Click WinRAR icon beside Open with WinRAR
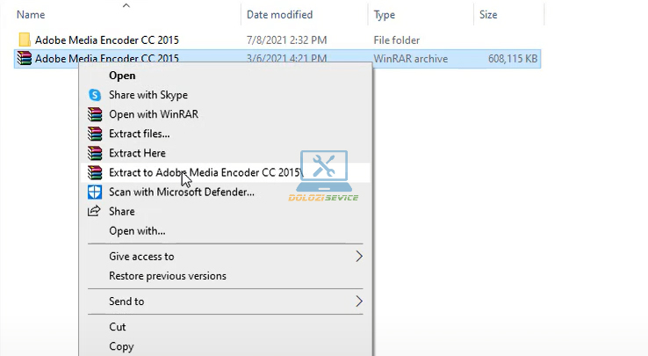This screenshot has height=356, width=648. (95, 114)
